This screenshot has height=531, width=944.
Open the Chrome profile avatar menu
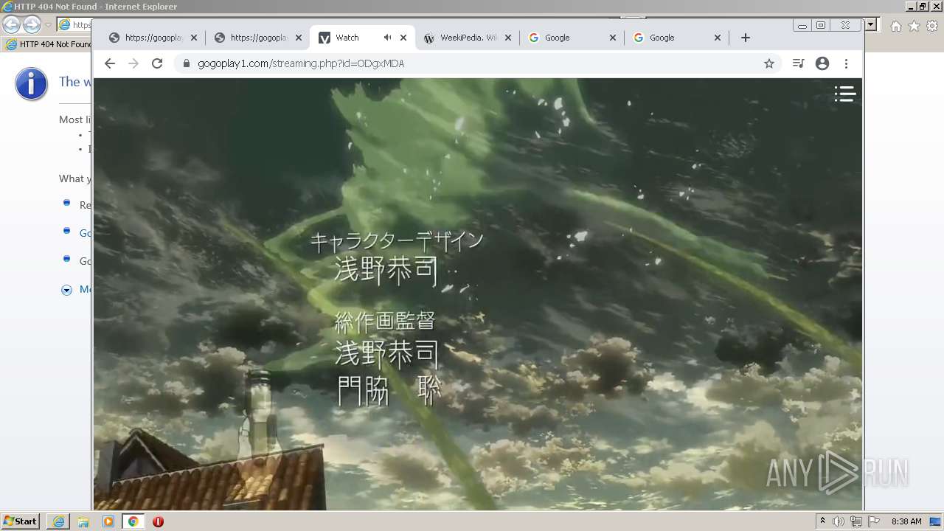pos(822,63)
